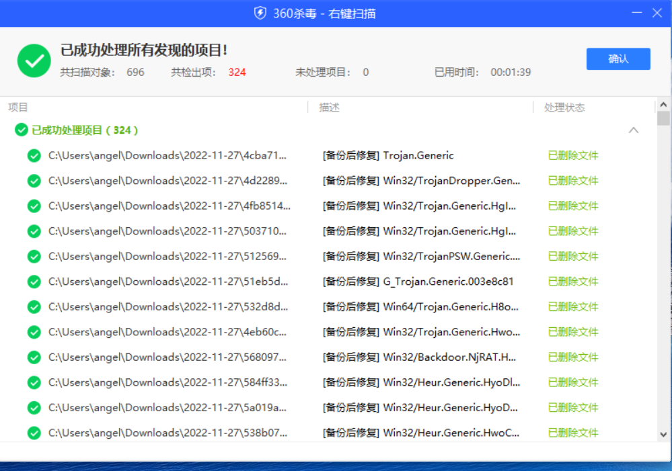Select file path ending in 4cba71...

click(167, 155)
